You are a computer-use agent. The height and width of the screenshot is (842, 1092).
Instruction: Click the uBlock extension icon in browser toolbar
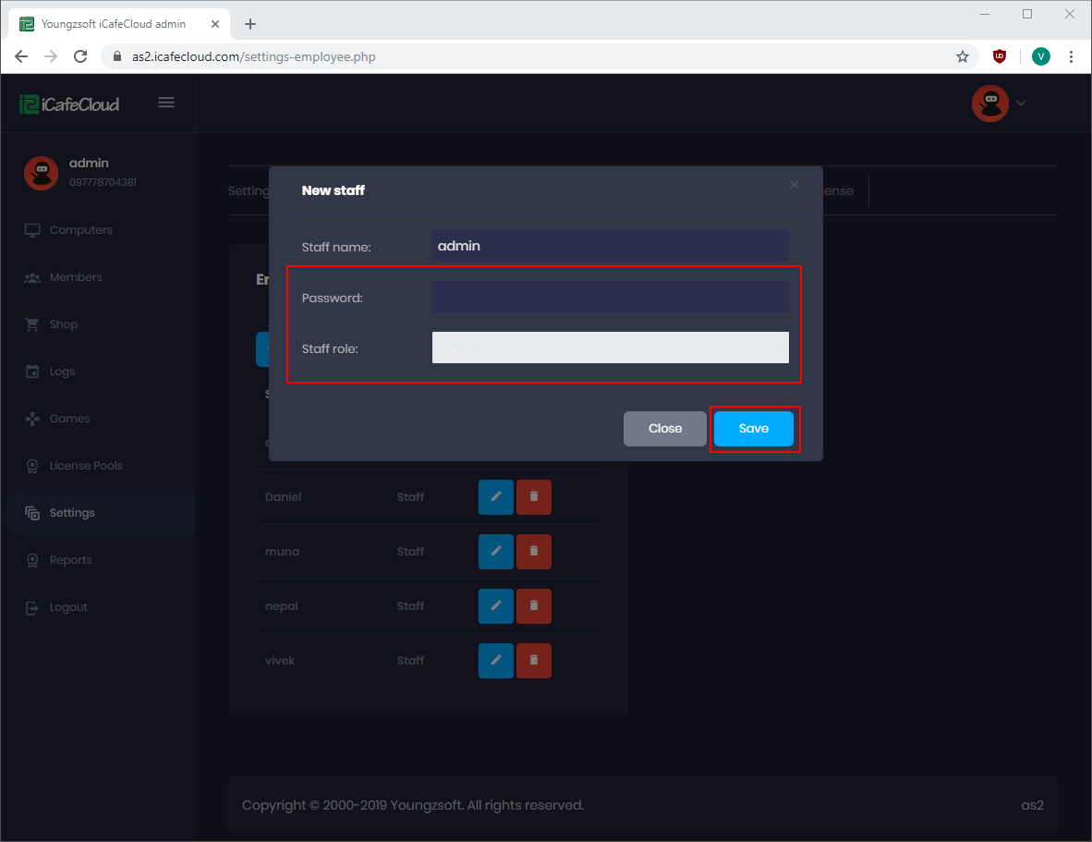coord(1000,56)
